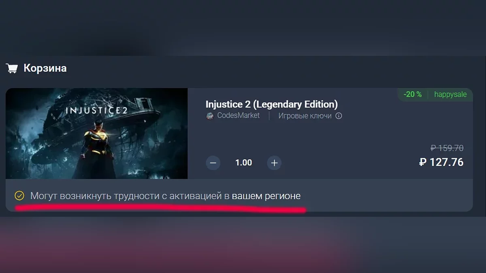The image size is (486, 273).
Task: Click the happysale promo code tag
Action: pyautogui.click(x=450, y=94)
